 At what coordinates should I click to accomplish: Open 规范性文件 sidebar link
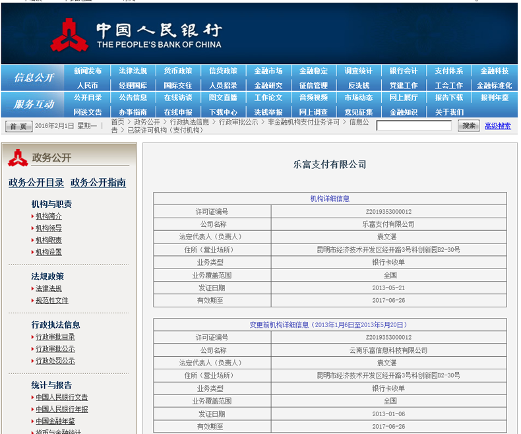click(x=52, y=300)
